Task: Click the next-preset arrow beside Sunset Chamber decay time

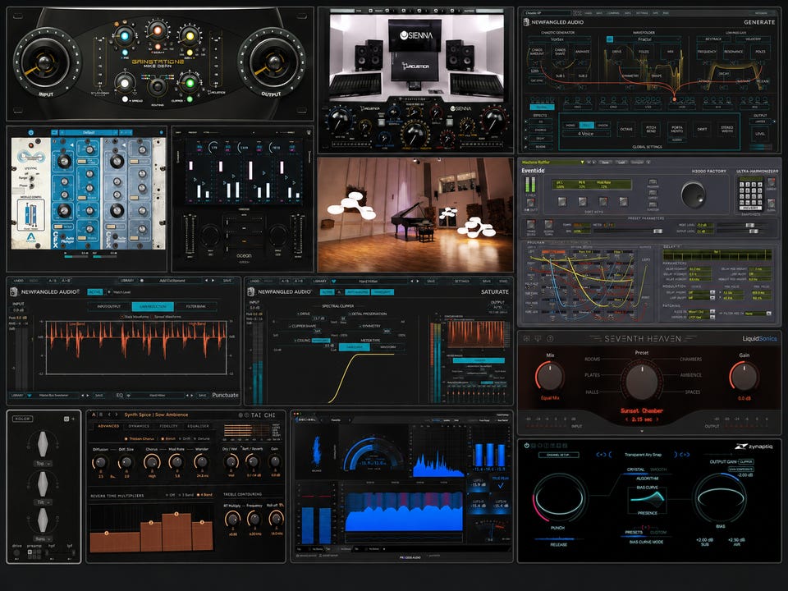Action: 657,419
